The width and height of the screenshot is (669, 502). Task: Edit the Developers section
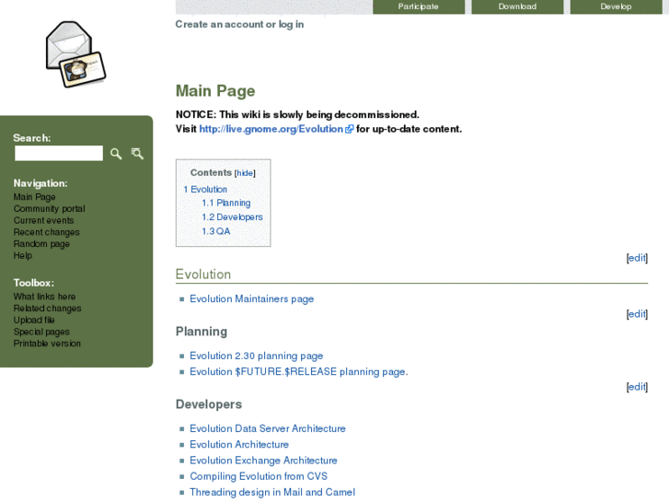637,387
